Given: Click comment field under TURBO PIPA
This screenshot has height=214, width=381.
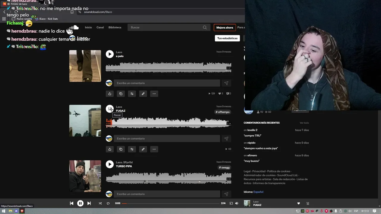Looking at the screenshot, I should [x=167, y=194].
